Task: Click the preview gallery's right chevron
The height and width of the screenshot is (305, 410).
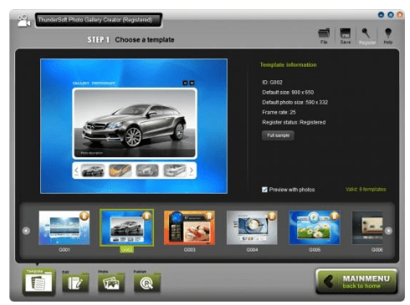Action: 192,170
